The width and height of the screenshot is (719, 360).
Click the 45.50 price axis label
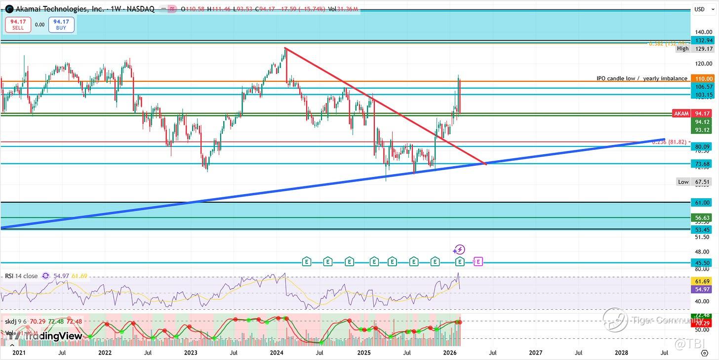(703, 263)
